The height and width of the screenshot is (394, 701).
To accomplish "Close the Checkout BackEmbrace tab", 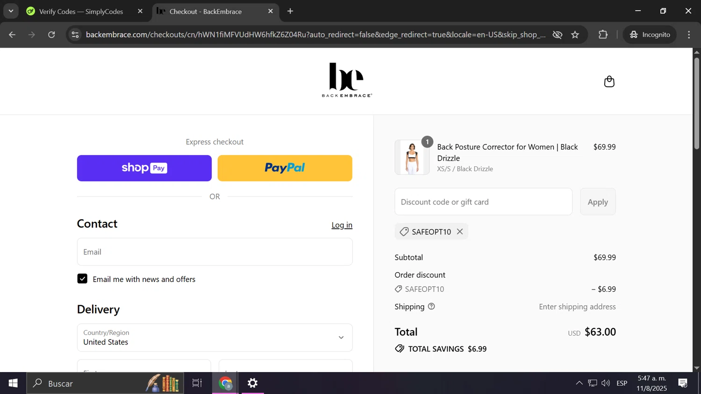I will [x=271, y=11].
